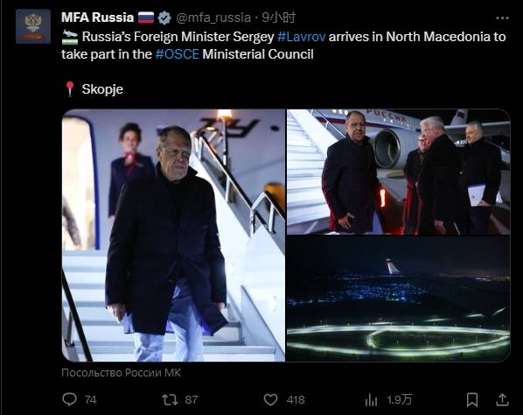Open the @mfa_russia handle
Image resolution: width=523 pixels, height=415 pixels.
(213, 18)
